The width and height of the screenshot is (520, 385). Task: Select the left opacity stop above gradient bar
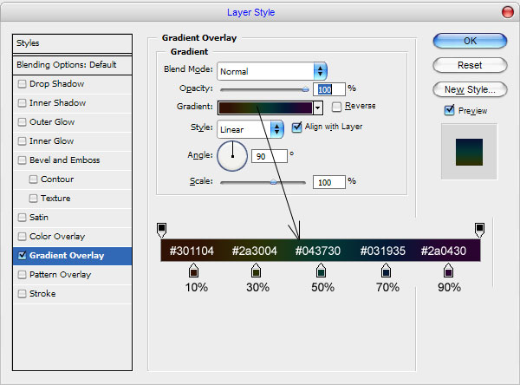(x=161, y=230)
